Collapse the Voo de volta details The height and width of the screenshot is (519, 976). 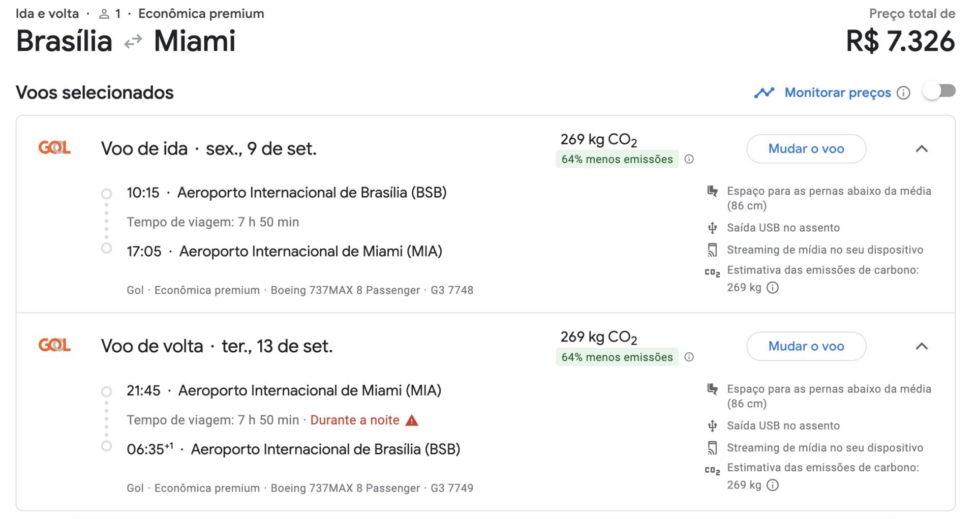pos(922,347)
